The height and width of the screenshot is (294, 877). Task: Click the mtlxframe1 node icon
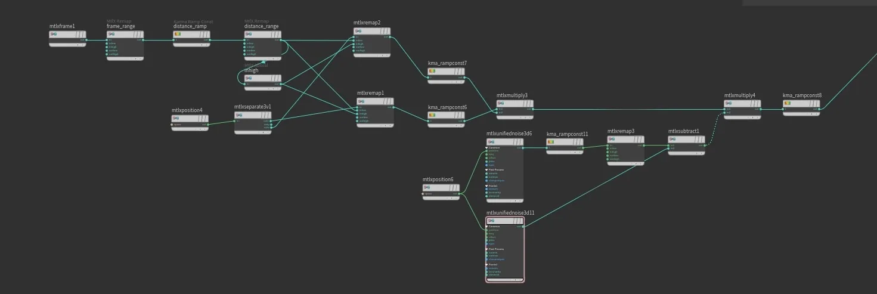click(53, 35)
